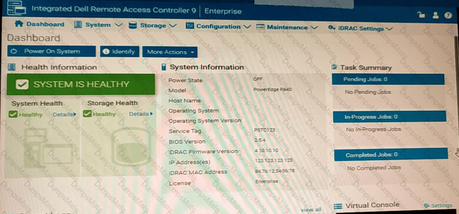This screenshot has width=459, height=214.
Task: Open Virtual Console Settings link
Action: tap(438, 205)
